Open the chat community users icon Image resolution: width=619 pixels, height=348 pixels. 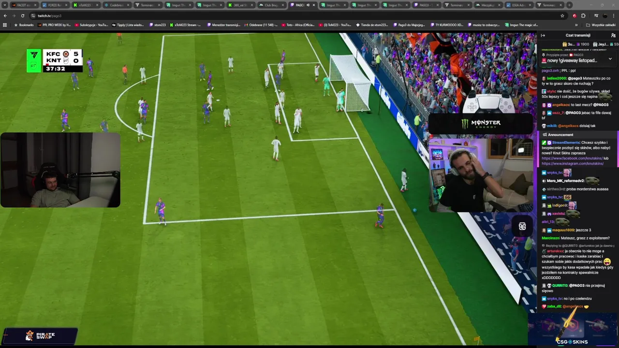coord(613,35)
